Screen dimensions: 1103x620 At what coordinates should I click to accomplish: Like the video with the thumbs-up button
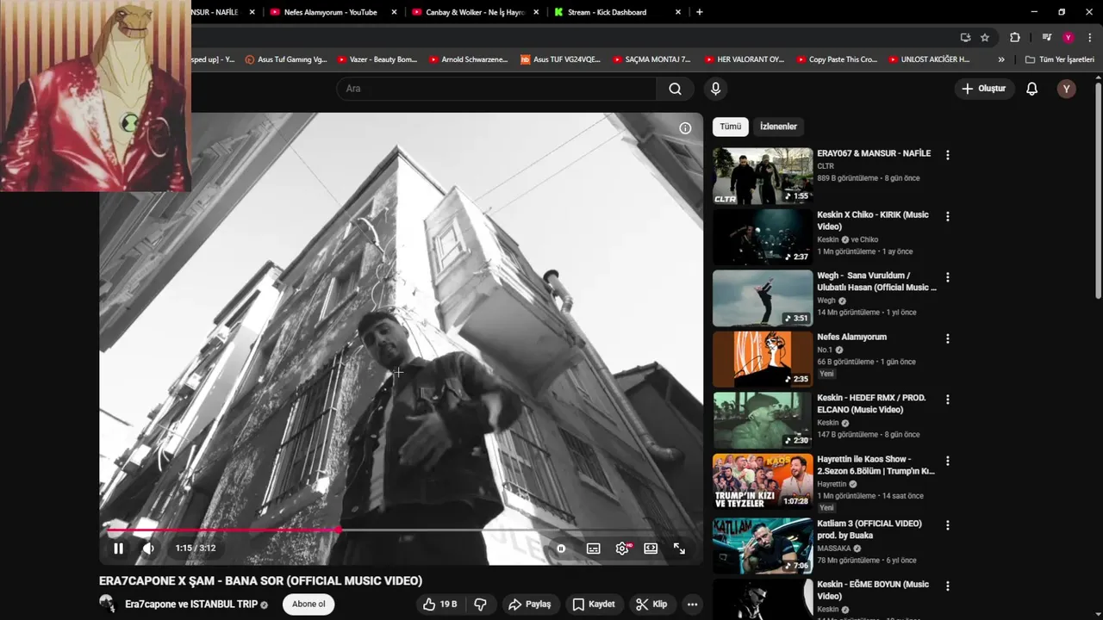tap(439, 604)
